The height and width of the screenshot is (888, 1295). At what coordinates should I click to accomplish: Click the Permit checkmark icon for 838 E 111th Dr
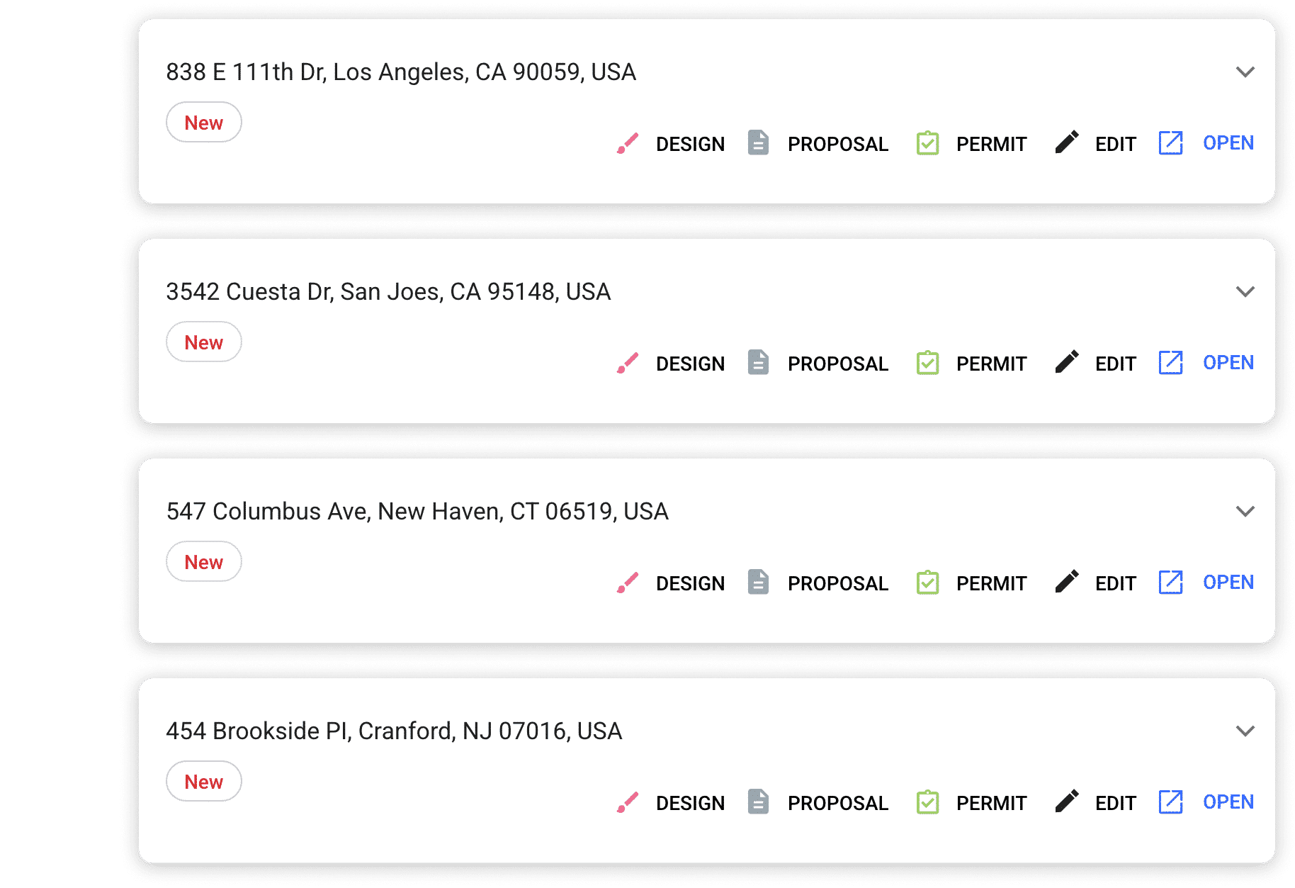[x=927, y=142]
